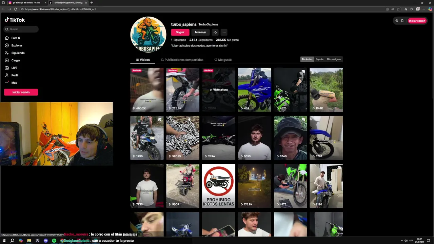Click the 2343 Seguidores count
This screenshot has width=434, height=244.
click(201, 40)
